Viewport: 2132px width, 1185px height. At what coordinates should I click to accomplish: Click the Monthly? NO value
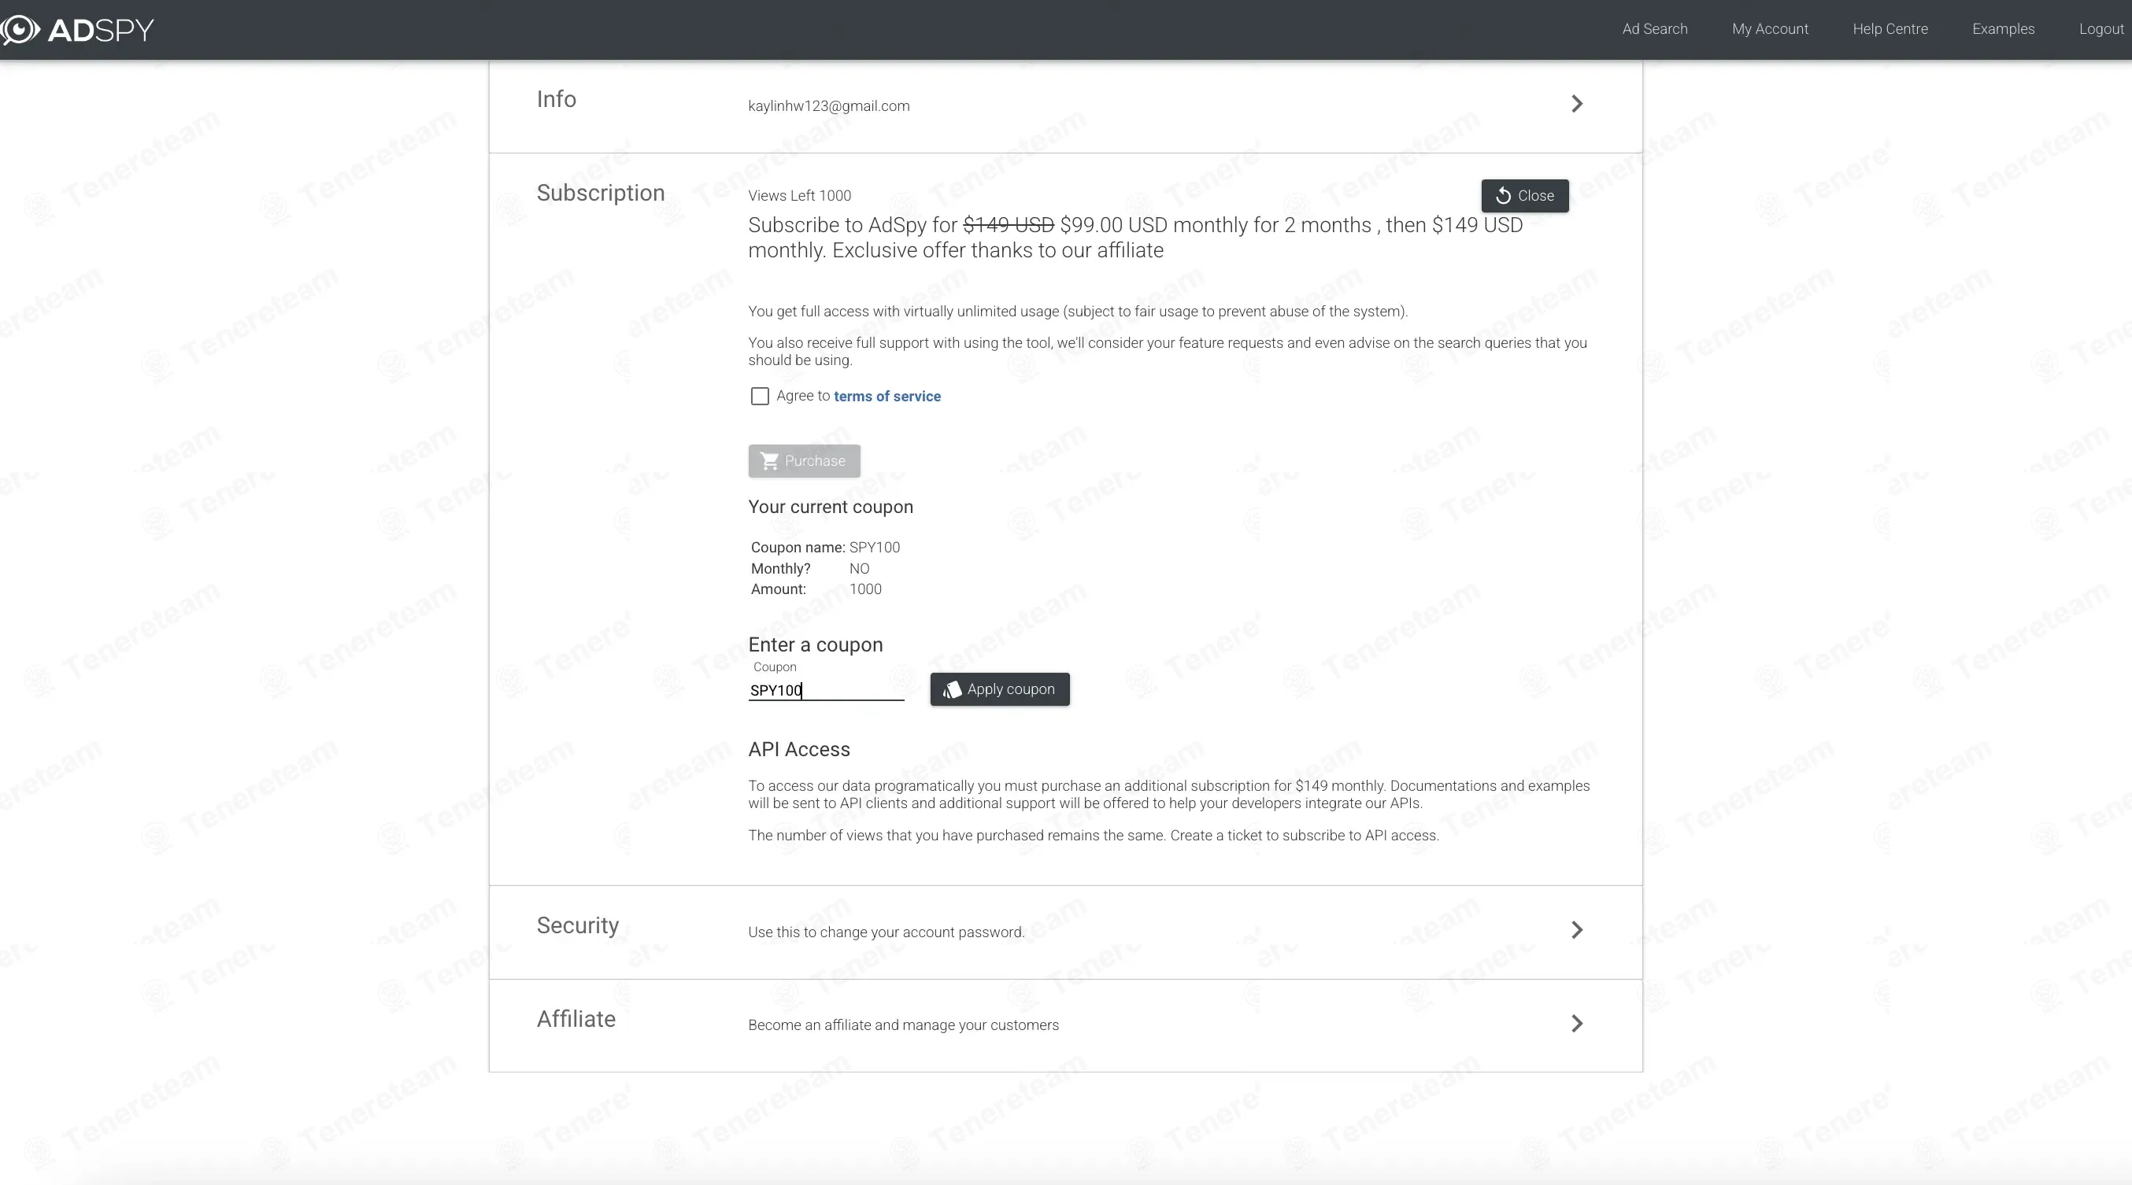pos(859,569)
